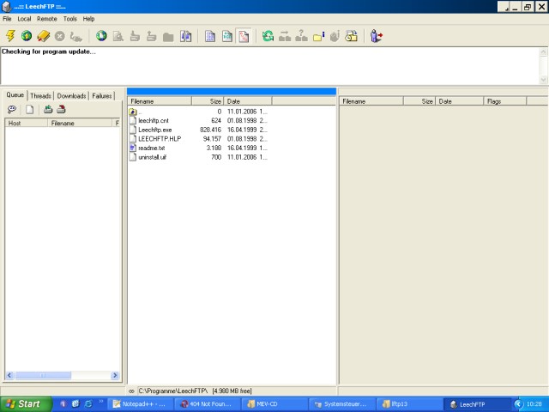Click the Flags column header in remote pane
549x412 pixels.
(504, 101)
